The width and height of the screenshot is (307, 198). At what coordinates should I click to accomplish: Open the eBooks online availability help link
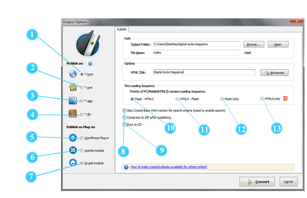(169, 167)
